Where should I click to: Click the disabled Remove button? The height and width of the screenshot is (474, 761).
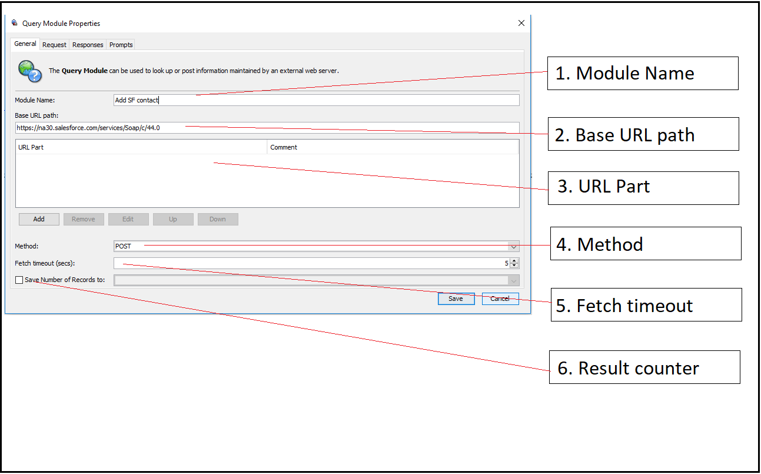84,219
